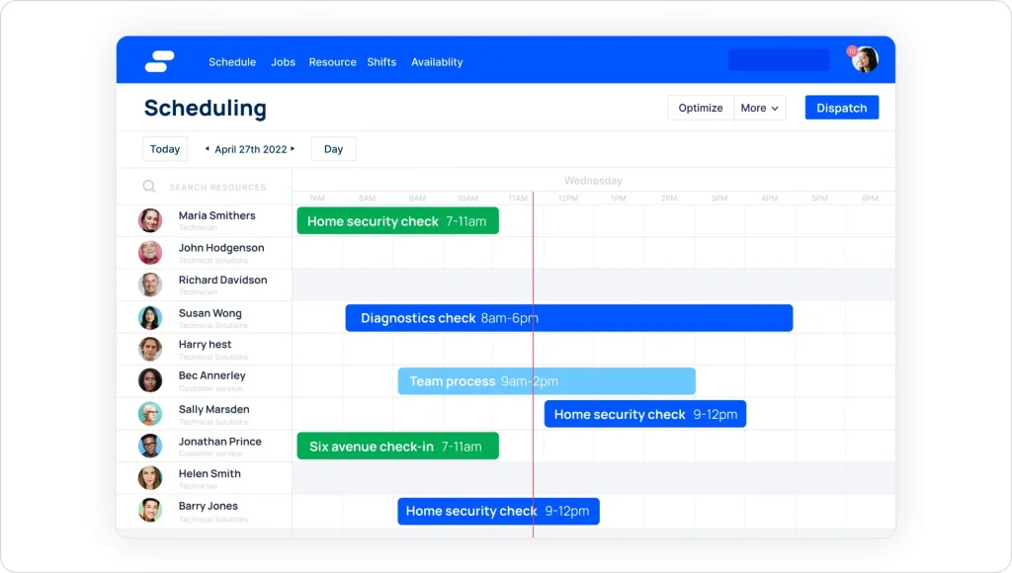Click Jonathan Prince's avatar photo
The image size is (1012, 573).
150,446
